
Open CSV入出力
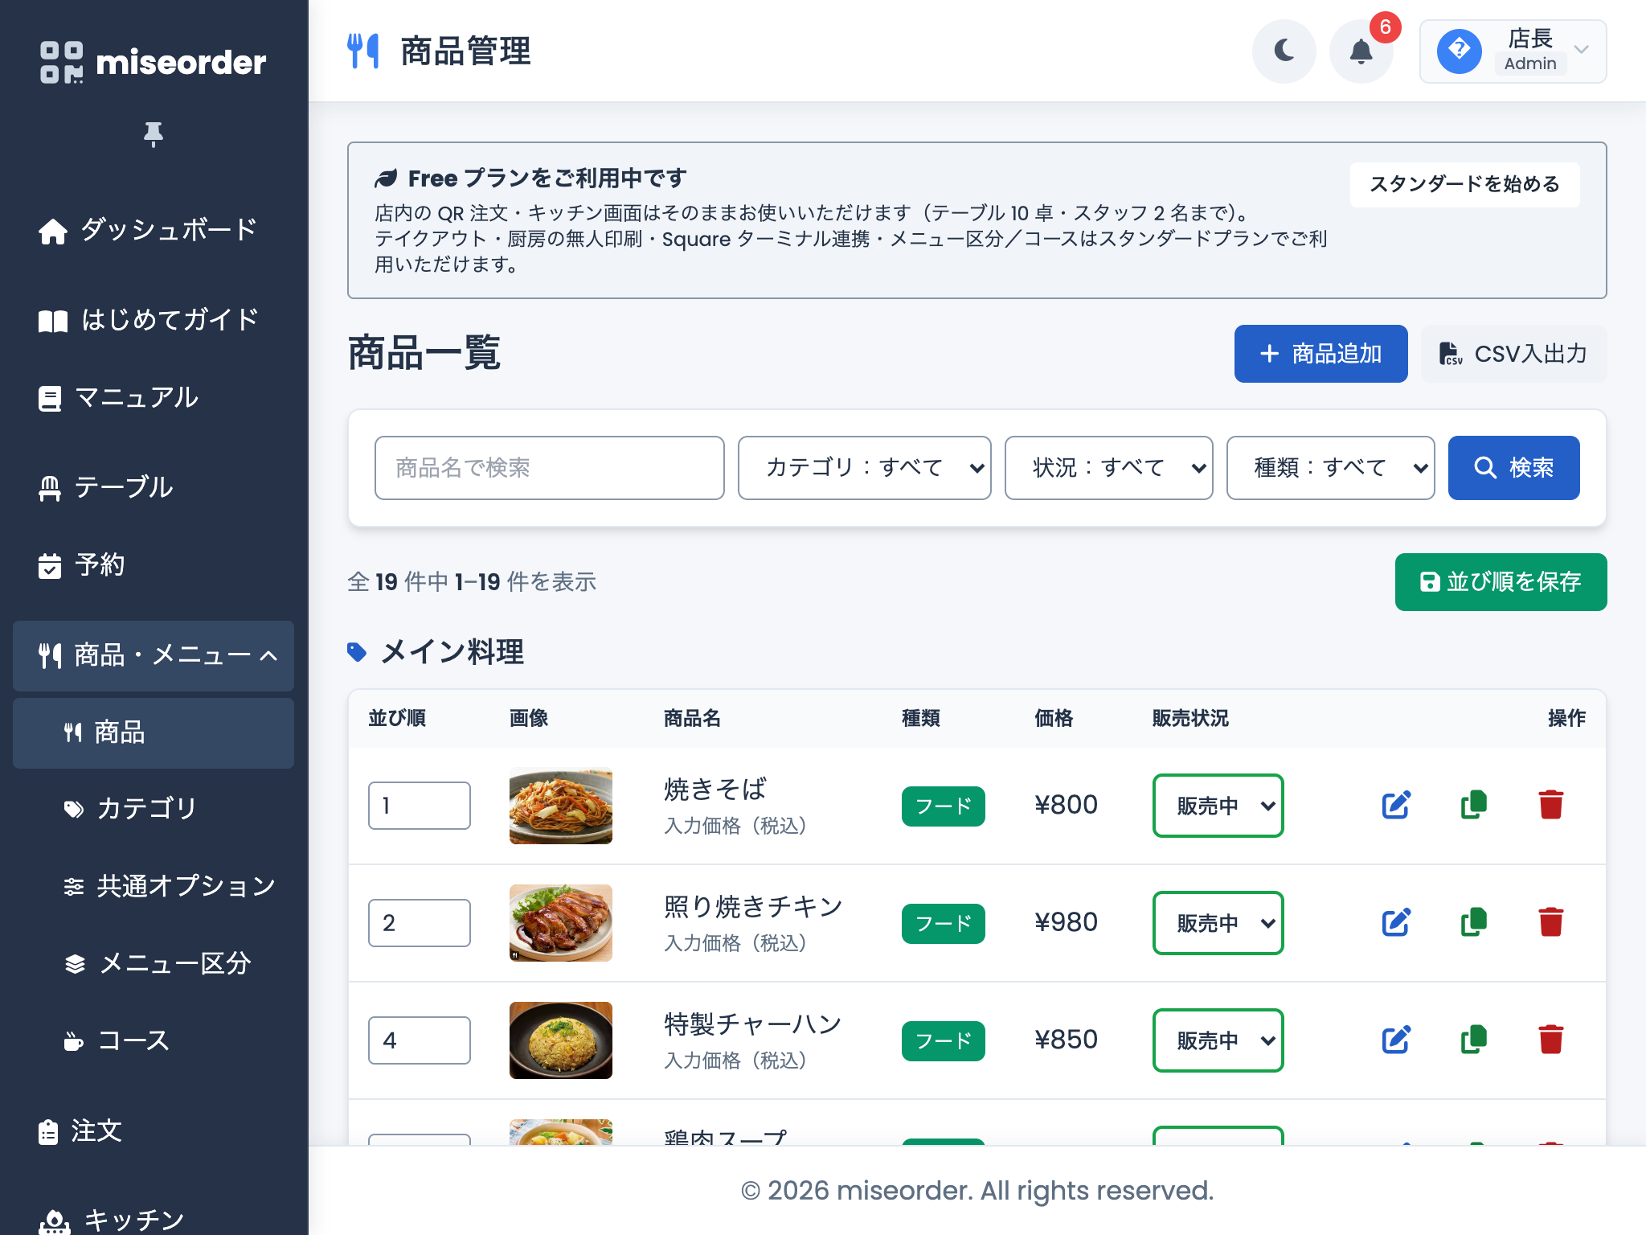coord(1513,354)
